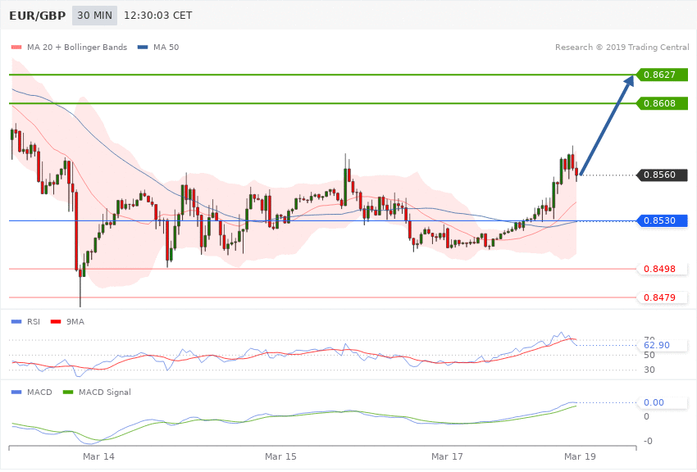Click the blue MA 50 legend swatch

[x=143, y=47]
